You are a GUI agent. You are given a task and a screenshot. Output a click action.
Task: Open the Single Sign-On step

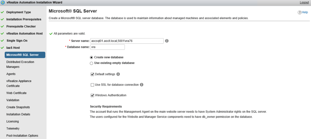(17, 41)
